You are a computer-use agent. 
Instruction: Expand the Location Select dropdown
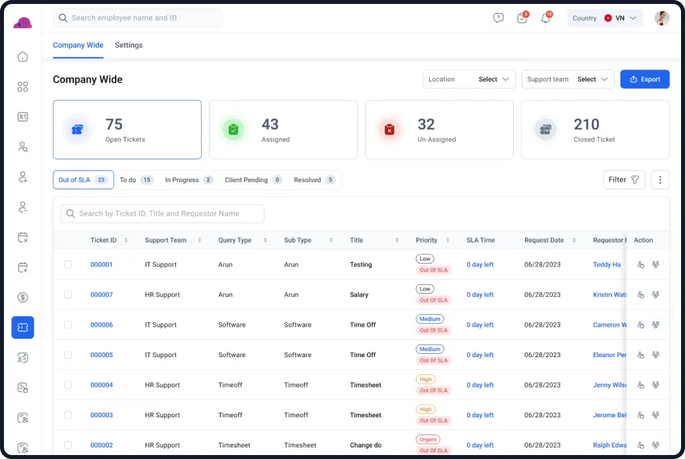click(x=469, y=79)
